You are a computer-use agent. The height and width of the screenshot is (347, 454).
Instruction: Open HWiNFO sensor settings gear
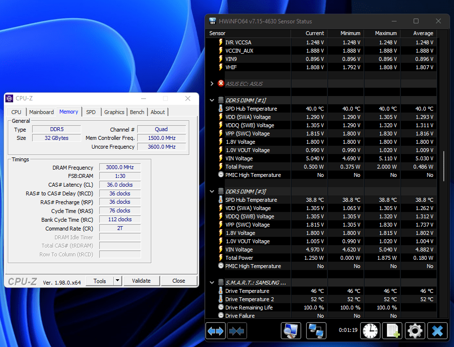(x=415, y=330)
